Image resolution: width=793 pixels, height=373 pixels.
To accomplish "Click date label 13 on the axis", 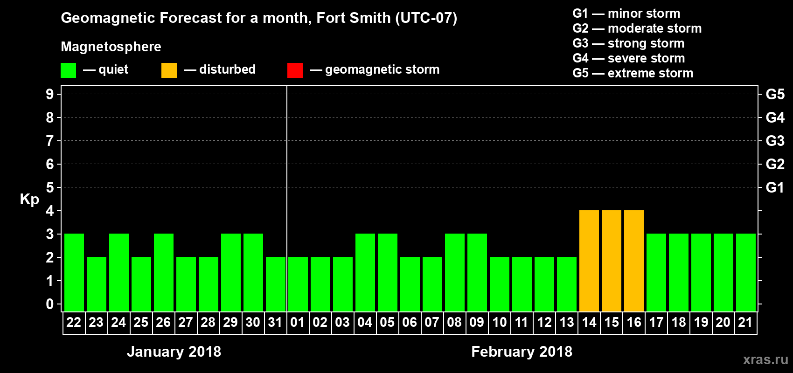I will (x=566, y=322).
